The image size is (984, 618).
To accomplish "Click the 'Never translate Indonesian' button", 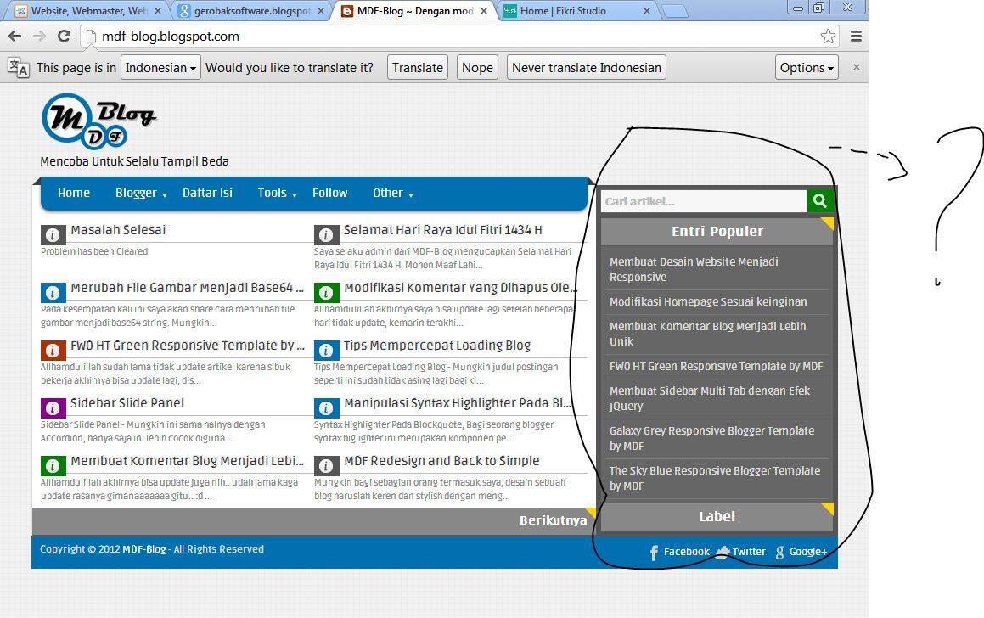I will click(x=586, y=67).
